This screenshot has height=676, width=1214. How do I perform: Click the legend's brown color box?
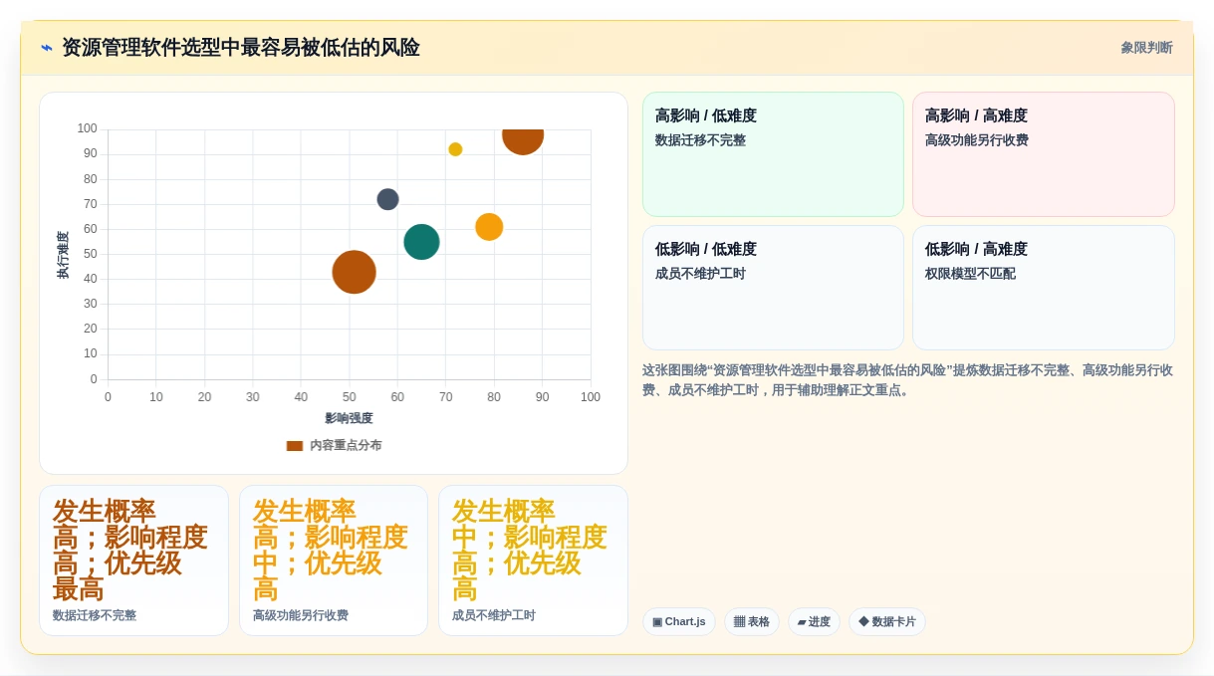(295, 446)
